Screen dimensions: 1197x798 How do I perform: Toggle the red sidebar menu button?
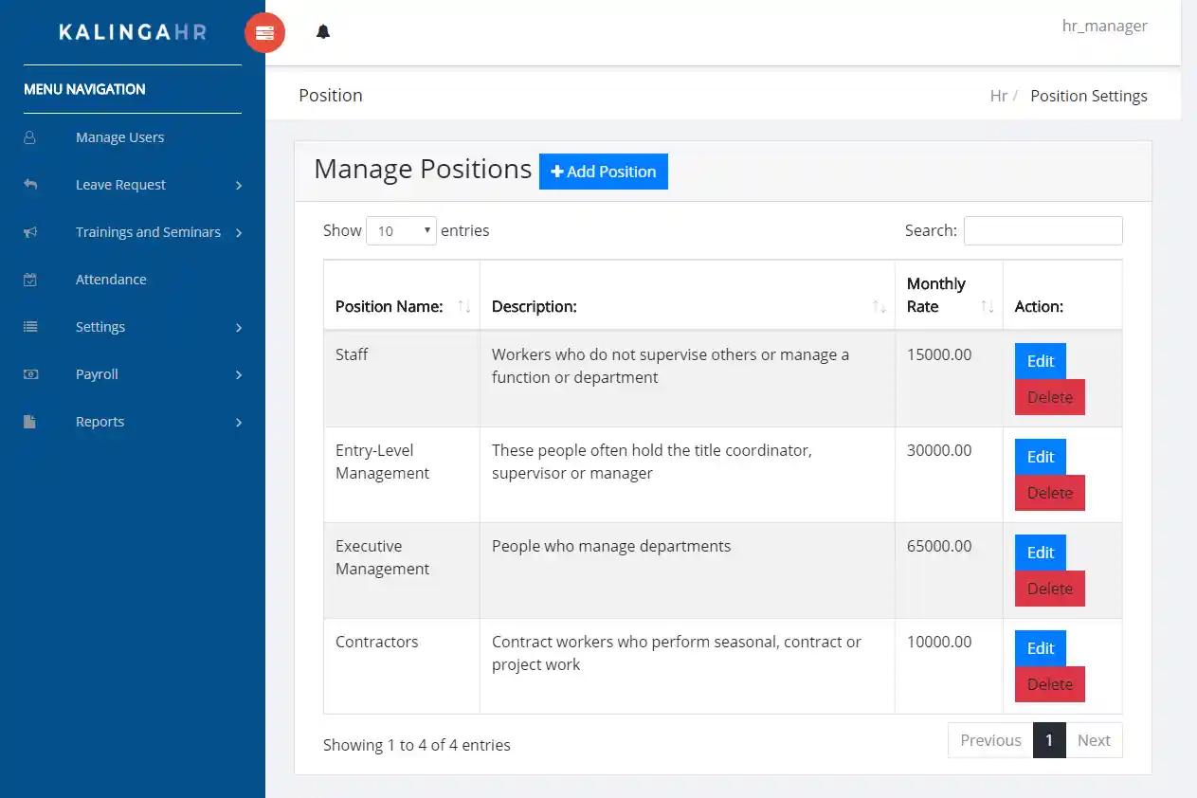coord(264,32)
